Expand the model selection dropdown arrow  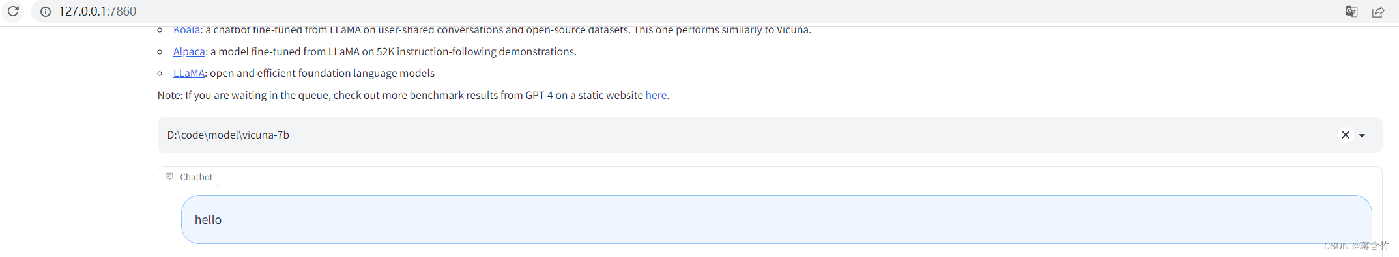[1362, 135]
